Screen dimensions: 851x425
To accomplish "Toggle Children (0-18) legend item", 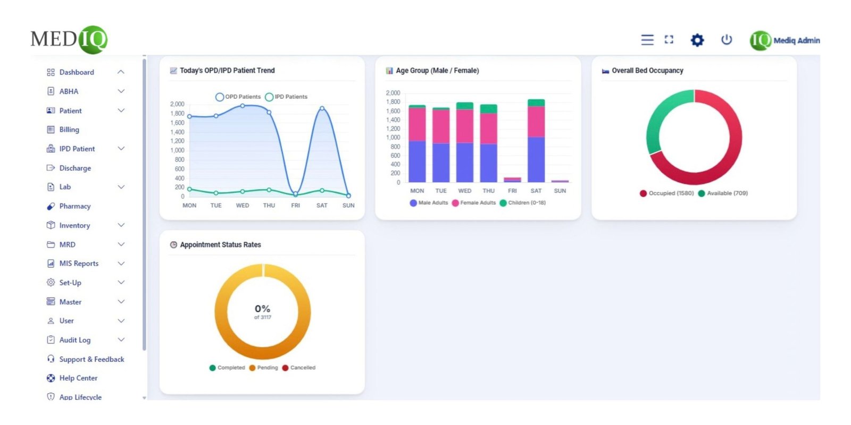I will (x=523, y=203).
